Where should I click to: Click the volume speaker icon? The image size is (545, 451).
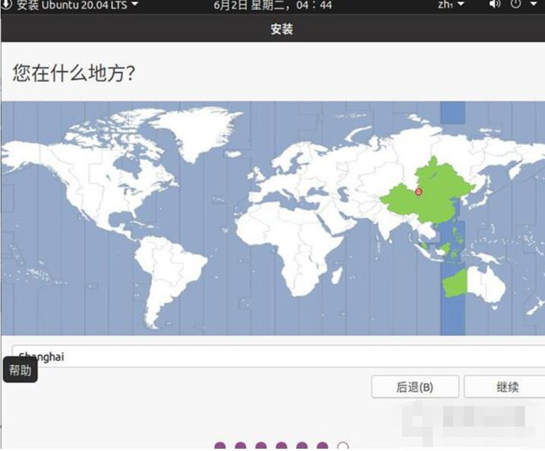click(494, 5)
